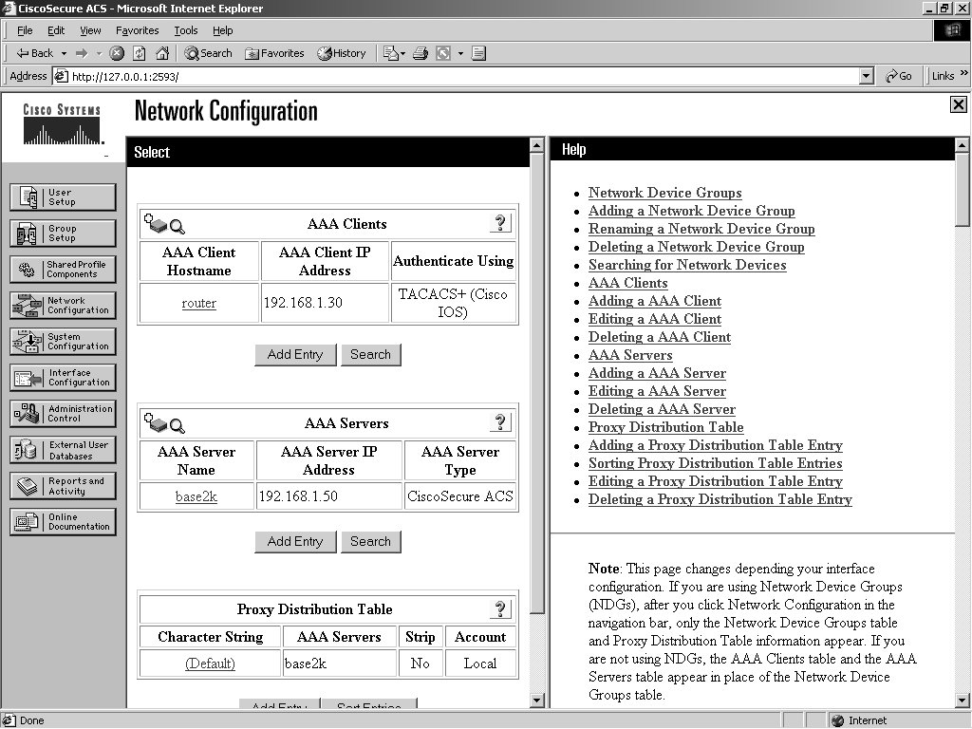Click the Mail toolbar icon
Screen dimensions: 972x729
click(x=390, y=53)
